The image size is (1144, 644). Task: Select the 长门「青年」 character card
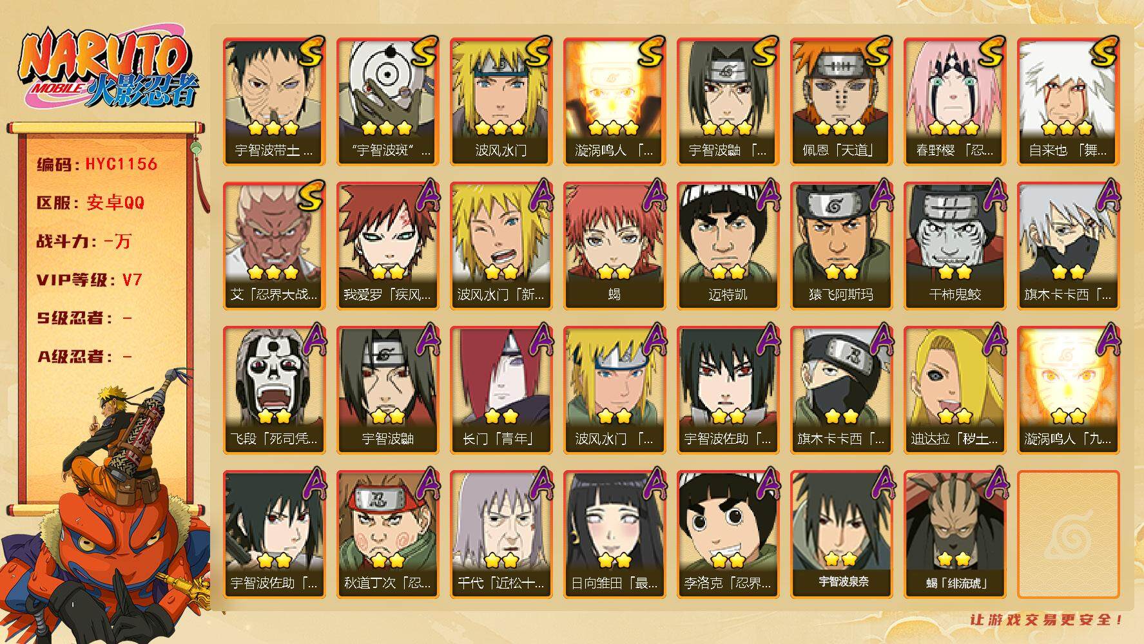(501, 390)
